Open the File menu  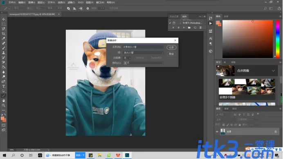tap(12, 2)
